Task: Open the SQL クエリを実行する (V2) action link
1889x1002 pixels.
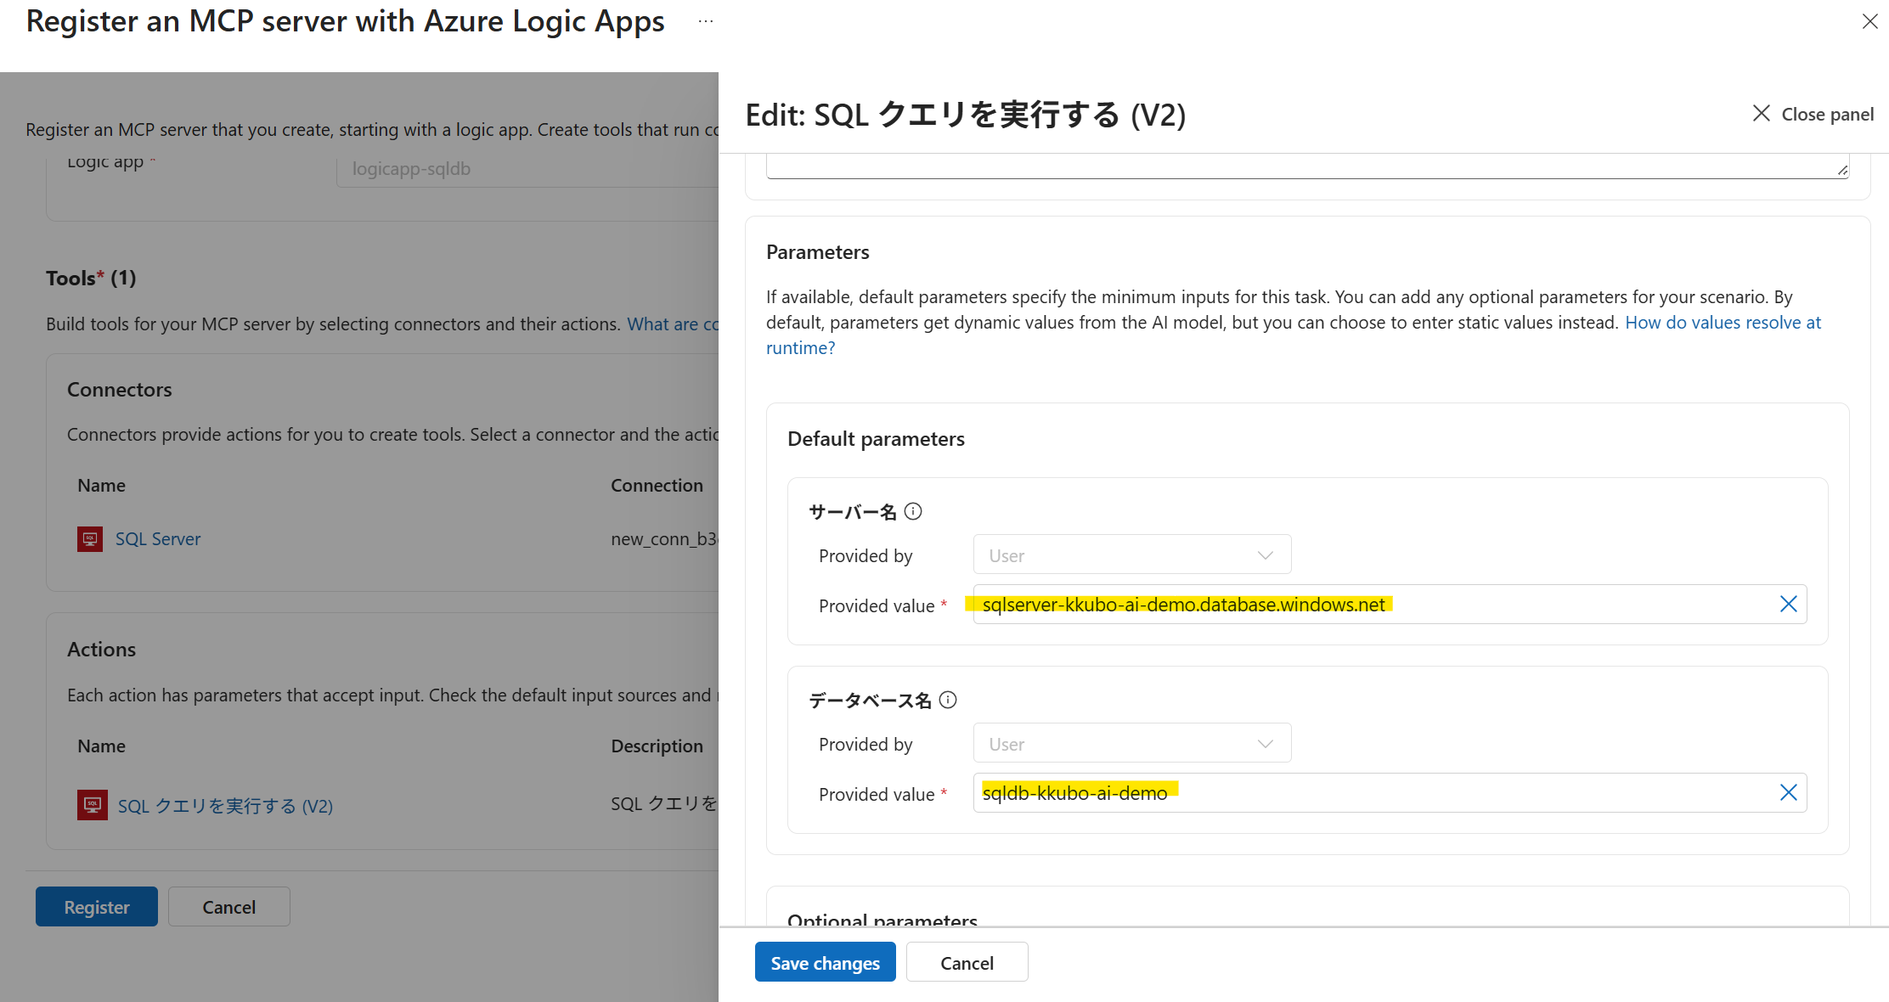Action: (x=225, y=806)
